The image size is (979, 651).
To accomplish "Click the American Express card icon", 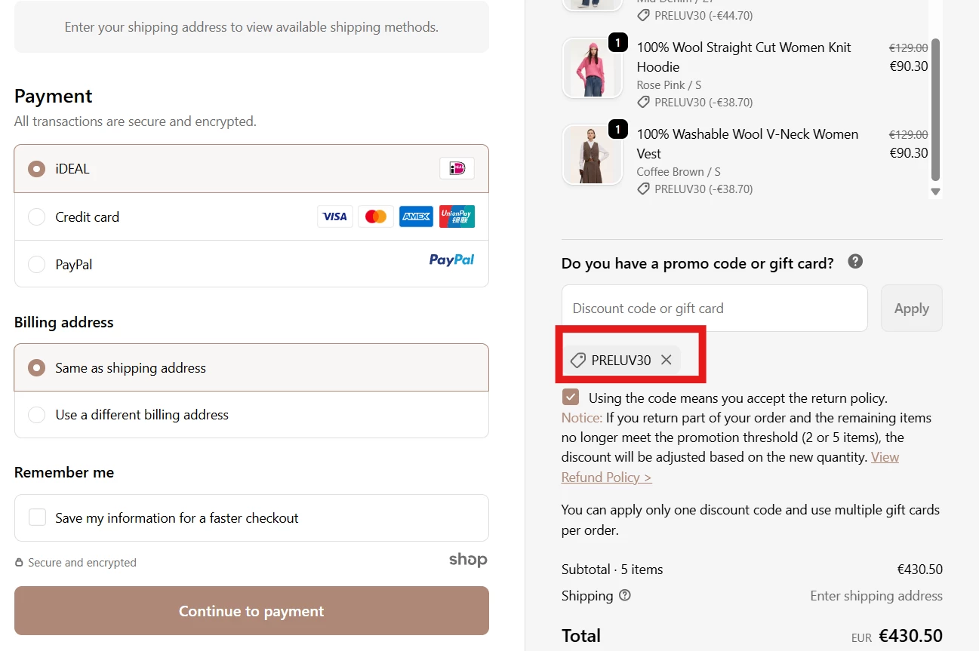I will pos(416,216).
